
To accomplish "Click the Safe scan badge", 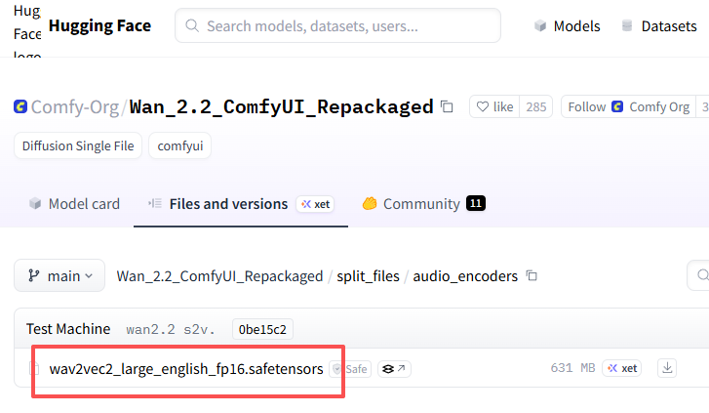I will coord(350,369).
